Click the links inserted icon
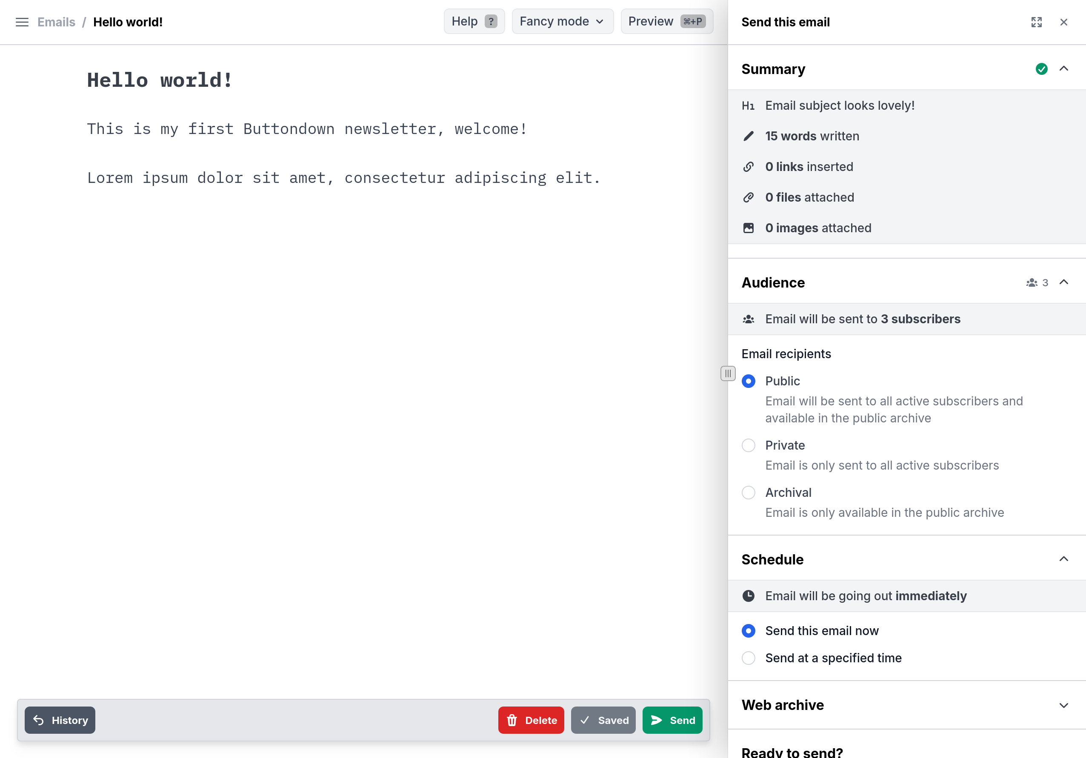Viewport: 1086px width, 758px height. [x=749, y=167]
